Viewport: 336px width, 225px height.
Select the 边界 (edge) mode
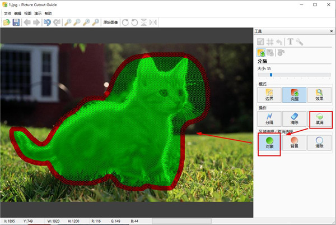tap(268, 93)
